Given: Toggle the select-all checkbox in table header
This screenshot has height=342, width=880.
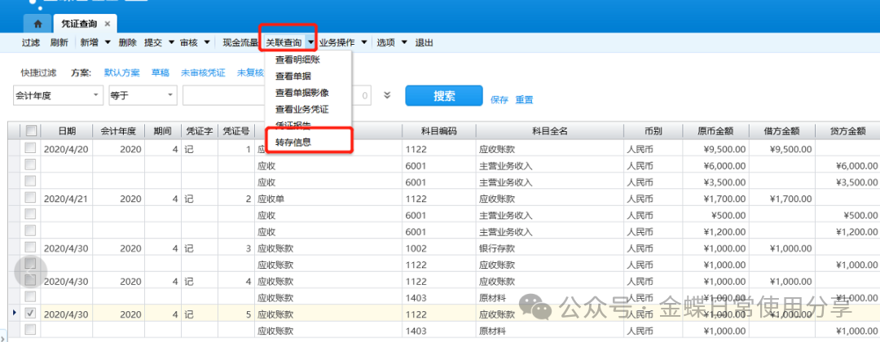Looking at the screenshot, I should pos(31,130).
